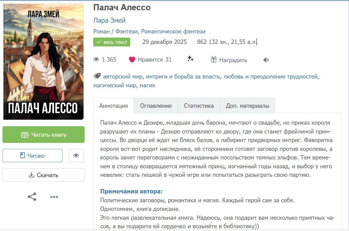
Task: Click the heart icon to like the book
Action: point(132,59)
